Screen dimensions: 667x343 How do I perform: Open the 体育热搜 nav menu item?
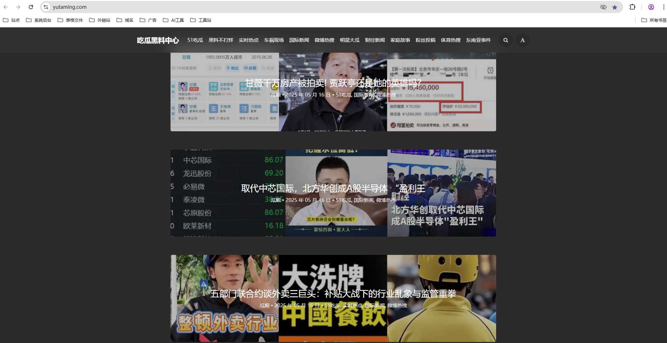(x=451, y=40)
